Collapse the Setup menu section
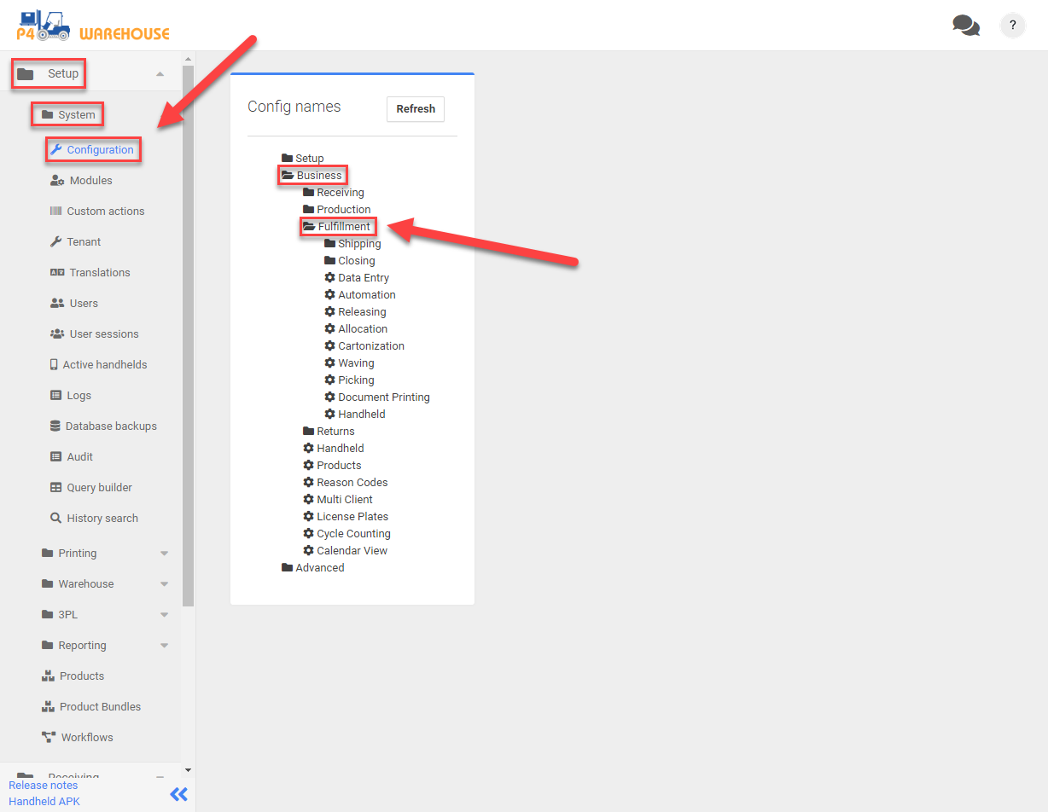The width and height of the screenshot is (1048, 812). [x=160, y=74]
